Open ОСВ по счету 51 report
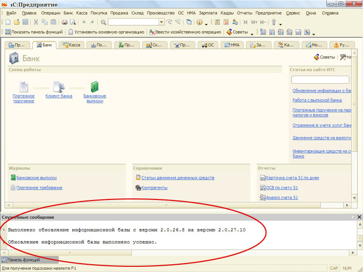 282,188
